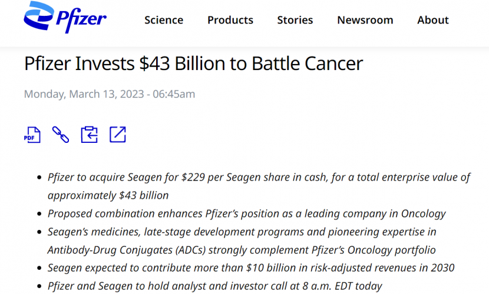
Task: Go to the Products section
Action: pos(230,20)
